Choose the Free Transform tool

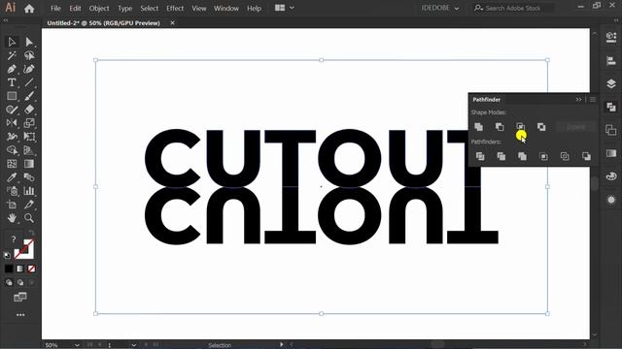29,137
